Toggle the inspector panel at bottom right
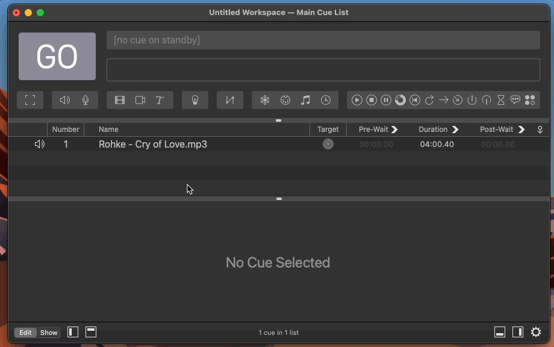Viewport: 554px width, 347px height. (500, 332)
